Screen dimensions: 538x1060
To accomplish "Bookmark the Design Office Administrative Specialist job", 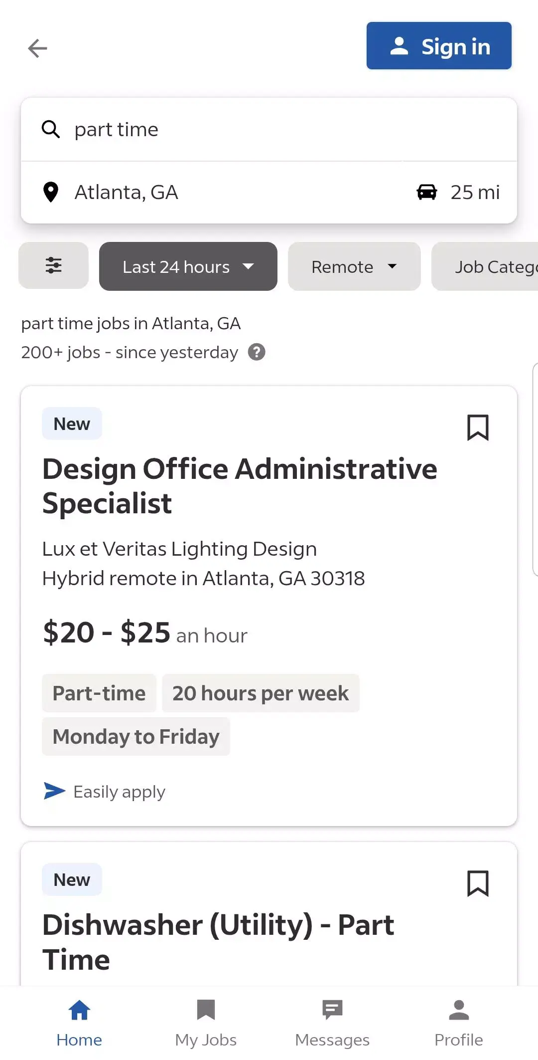I will click(x=478, y=427).
